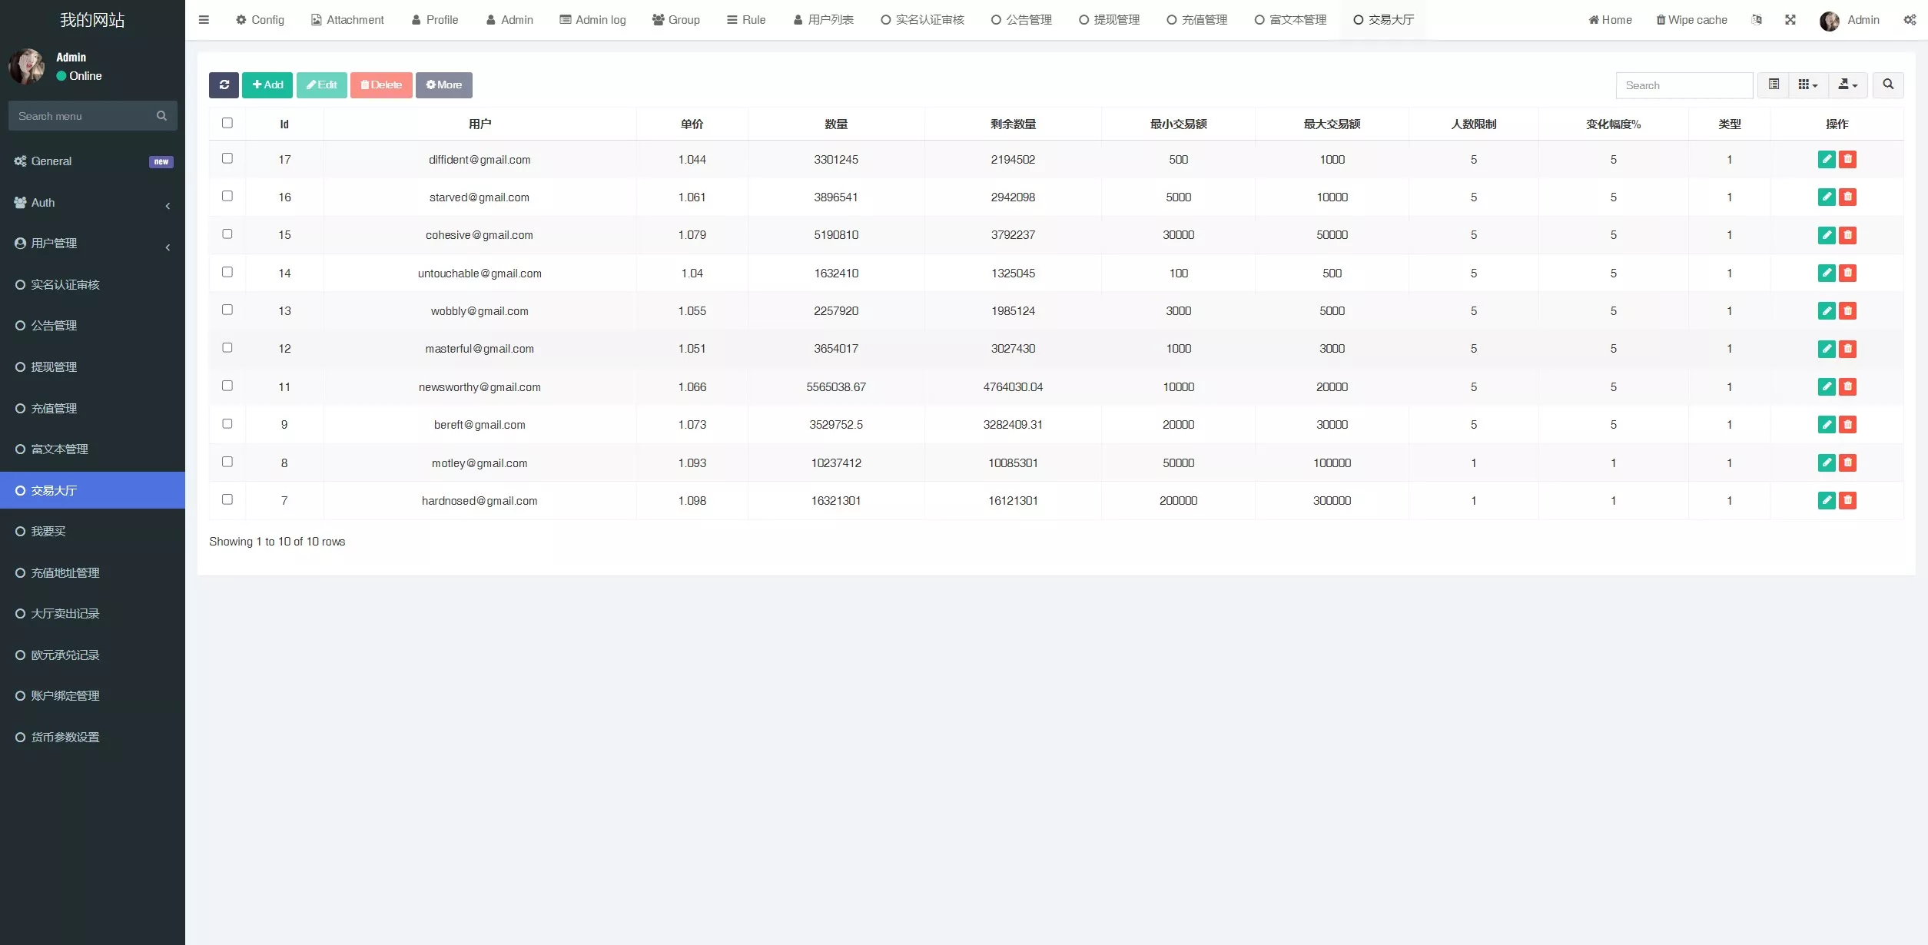Image resolution: width=1928 pixels, height=945 pixels.
Task: Switch to the Admin log tab
Action: coord(592,20)
